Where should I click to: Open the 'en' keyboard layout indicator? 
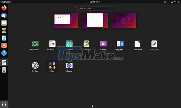tap(165, 2)
